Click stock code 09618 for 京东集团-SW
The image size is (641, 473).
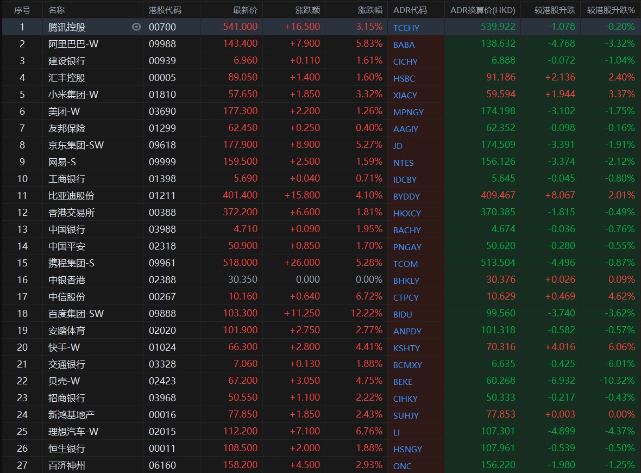point(162,145)
